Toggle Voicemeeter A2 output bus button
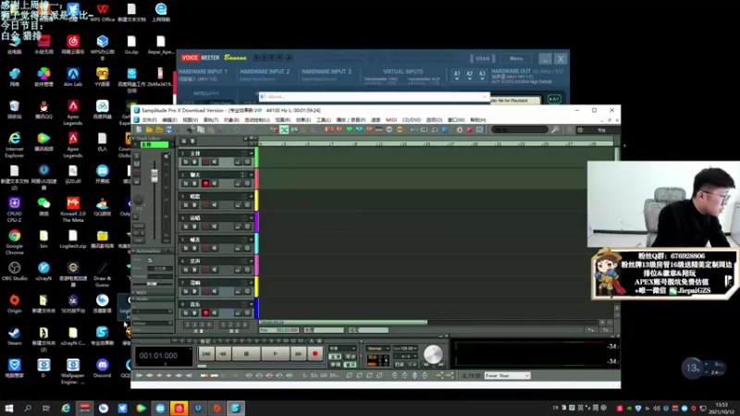Screen dimensions: 740x416 pos(469,76)
